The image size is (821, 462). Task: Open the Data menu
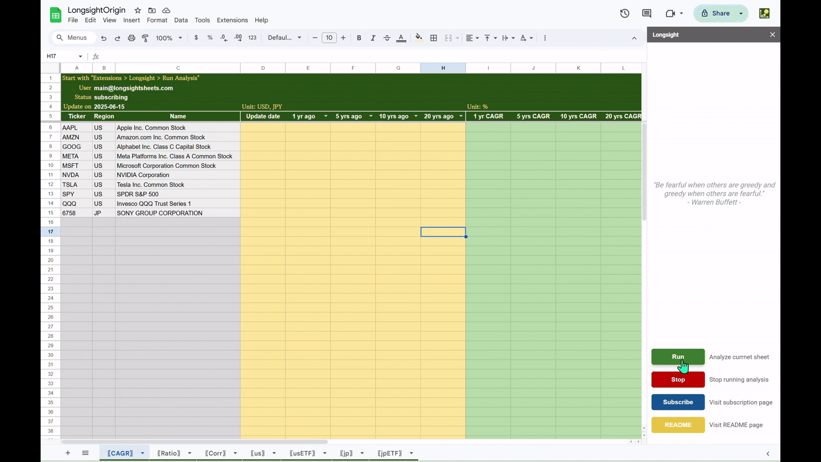(181, 20)
